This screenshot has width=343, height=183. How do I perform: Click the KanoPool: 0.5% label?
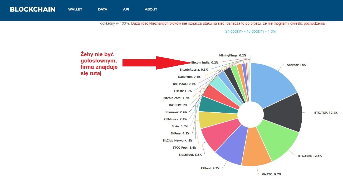click(x=189, y=77)
